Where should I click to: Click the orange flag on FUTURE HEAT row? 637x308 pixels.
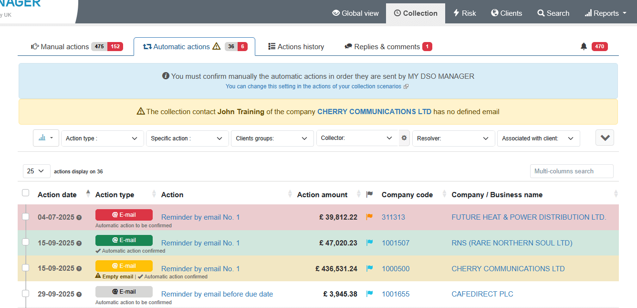coord(369,217)
